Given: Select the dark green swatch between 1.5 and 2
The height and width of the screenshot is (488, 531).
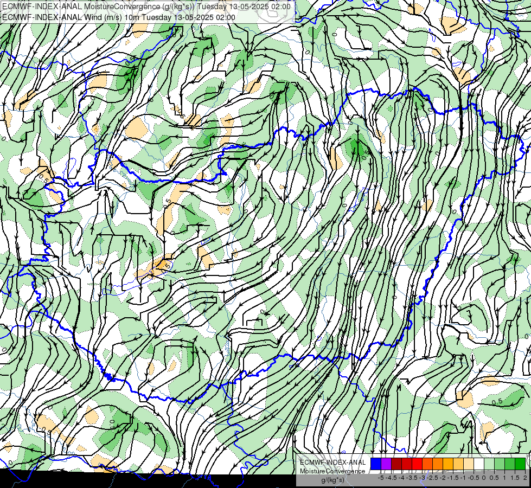Looking at the screenshot, I should pos(520,464).
